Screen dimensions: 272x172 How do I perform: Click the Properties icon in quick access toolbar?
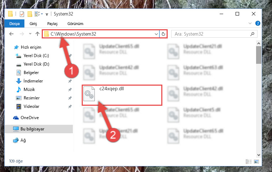pyautogui.click(x=22, y=14)
